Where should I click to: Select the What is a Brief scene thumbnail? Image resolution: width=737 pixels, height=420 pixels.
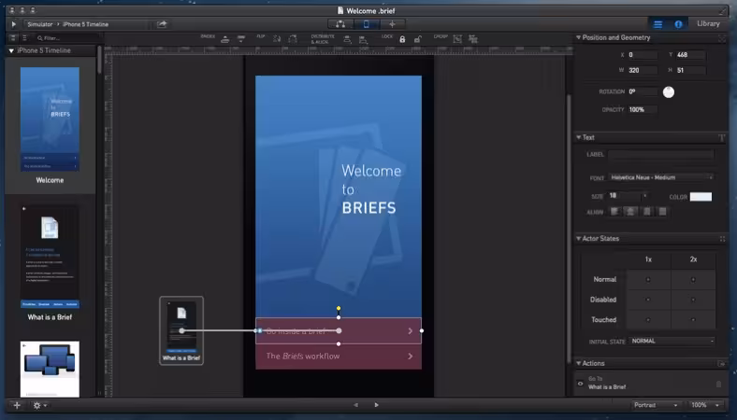pyautogui.click(x=50, y=258)
